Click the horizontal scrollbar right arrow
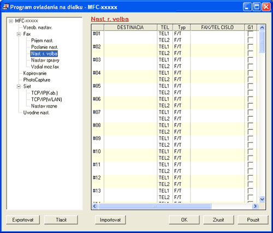Screen dimensions: 273x233 click(x=255, y=206)
